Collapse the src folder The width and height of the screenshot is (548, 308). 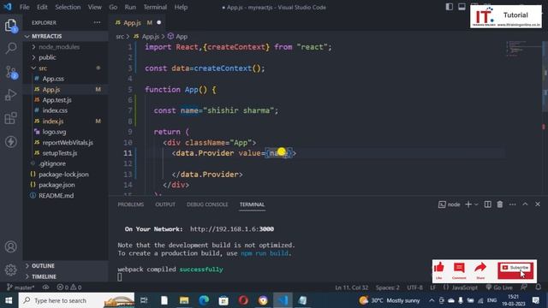(x=66, y=68)
